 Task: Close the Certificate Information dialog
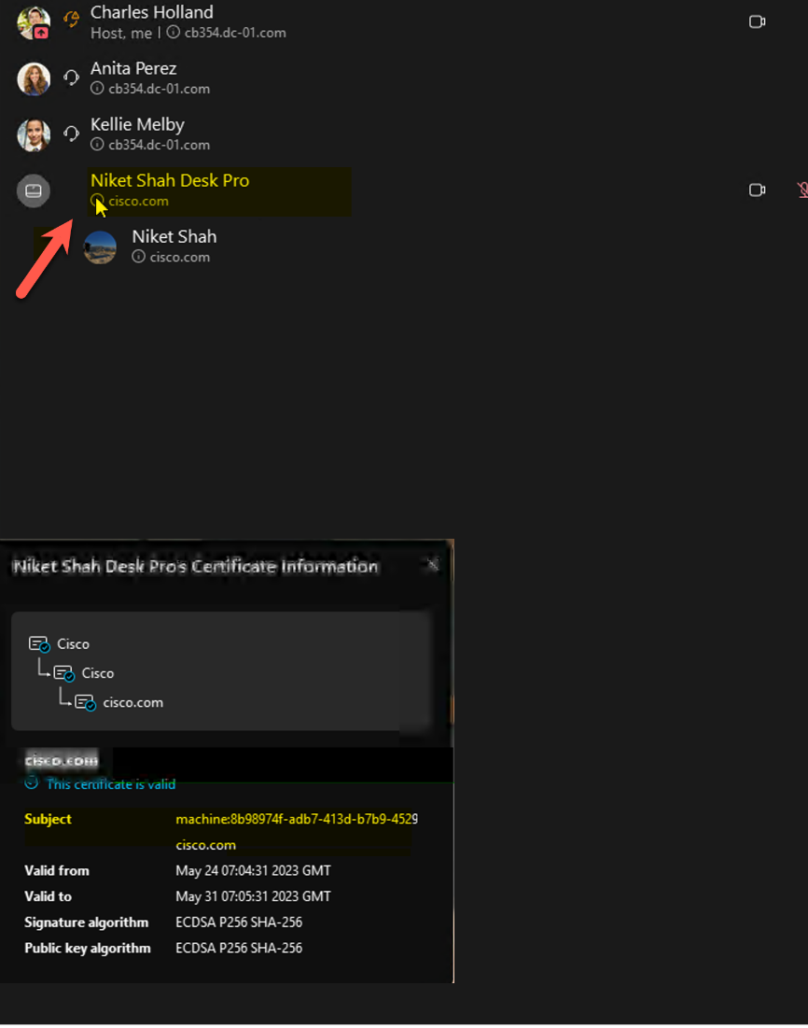click(432, 564)
